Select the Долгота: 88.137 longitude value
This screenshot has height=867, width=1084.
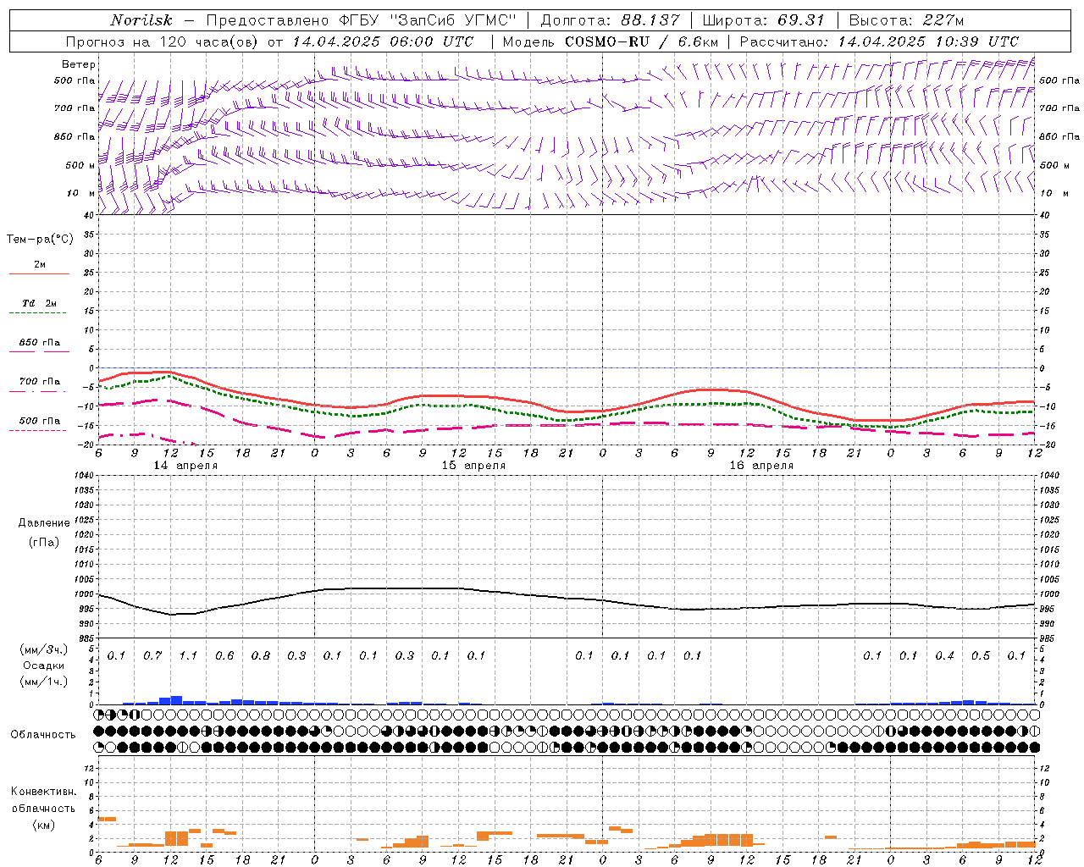pyautogui.click(x=610, y=20)
